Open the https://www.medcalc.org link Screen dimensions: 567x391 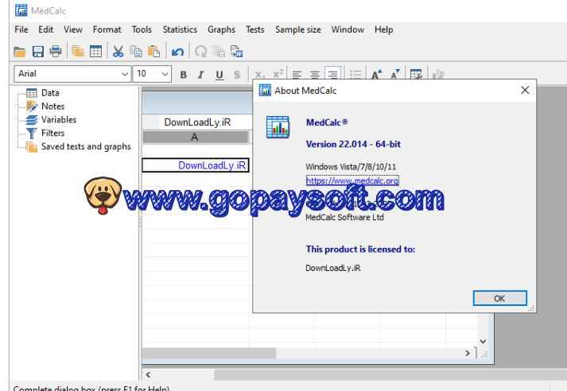352,180
